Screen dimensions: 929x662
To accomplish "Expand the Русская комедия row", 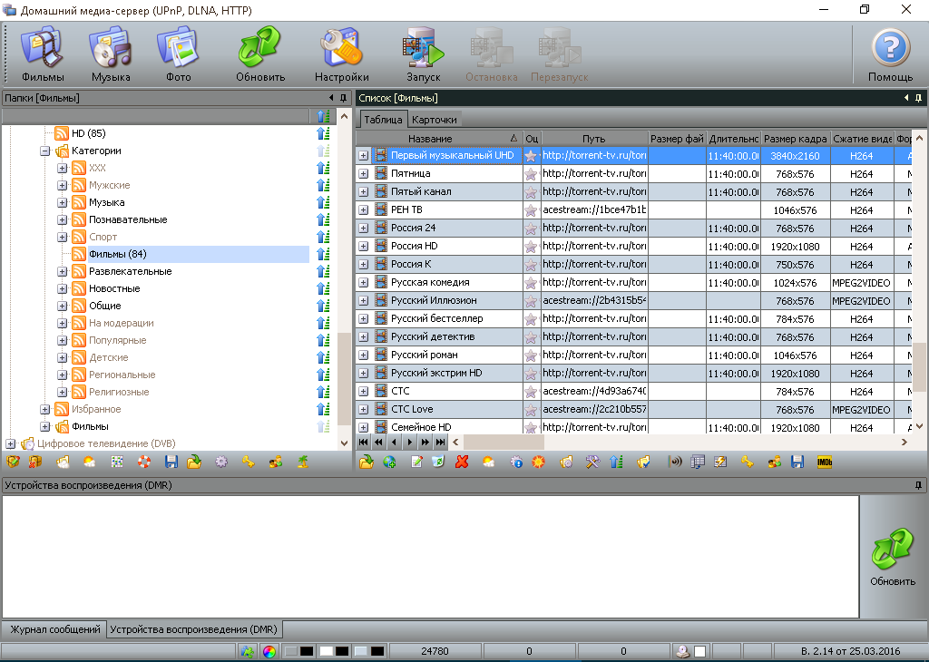I will (x=363, y=283).
